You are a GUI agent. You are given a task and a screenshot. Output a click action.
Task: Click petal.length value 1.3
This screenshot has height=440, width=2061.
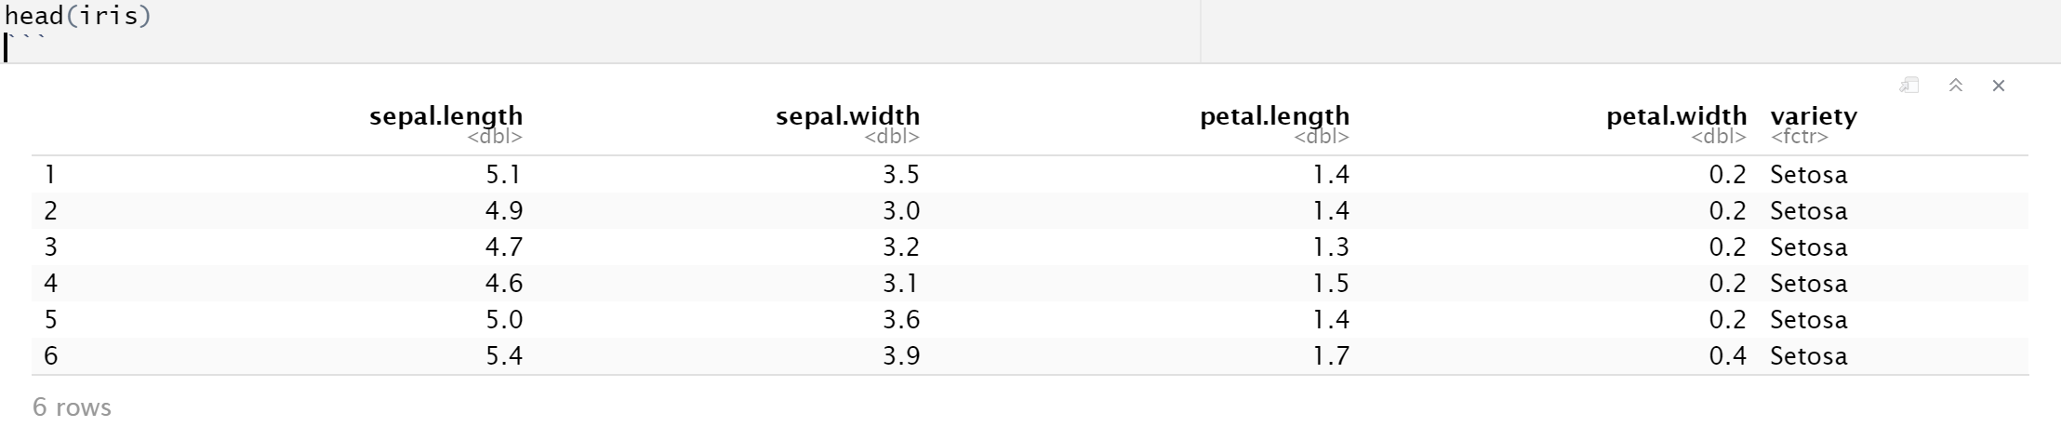click(x=1331, y=247)
